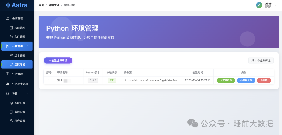Click the 创建时间 column header
The image size is (282, 135).
pyautogui.click(x=198, y=73)
